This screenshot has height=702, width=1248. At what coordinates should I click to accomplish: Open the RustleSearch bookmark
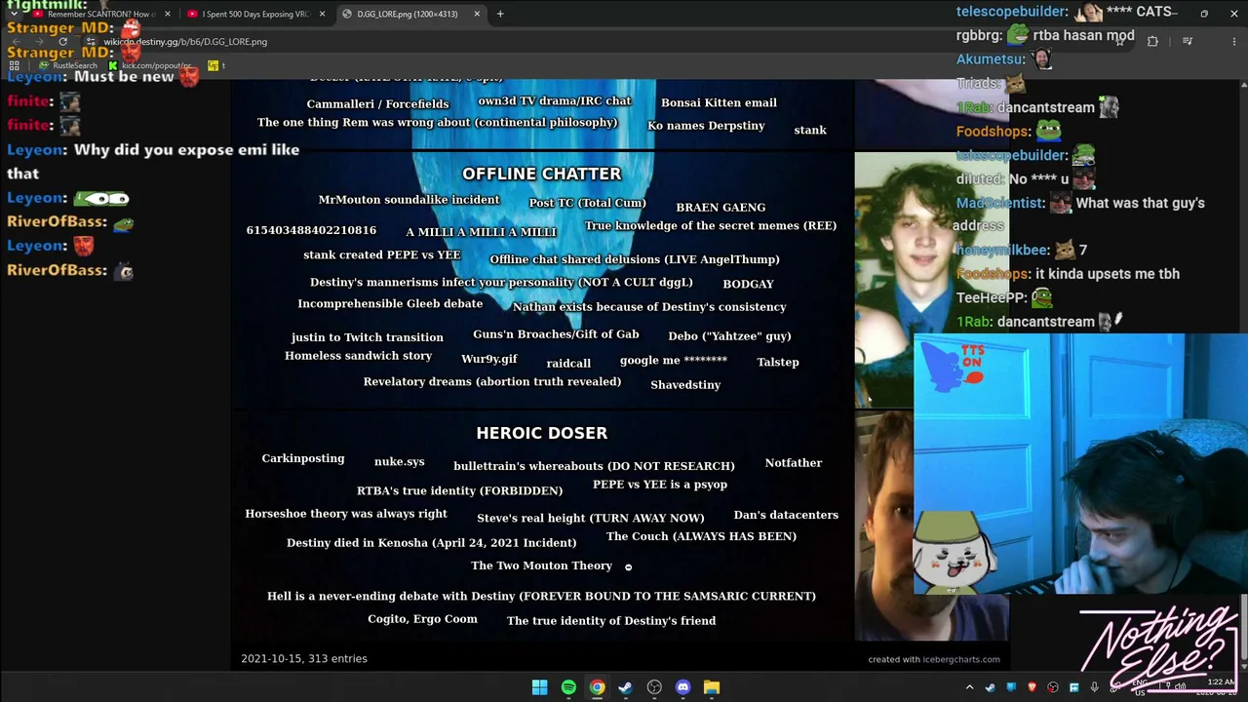click(68, 65)
